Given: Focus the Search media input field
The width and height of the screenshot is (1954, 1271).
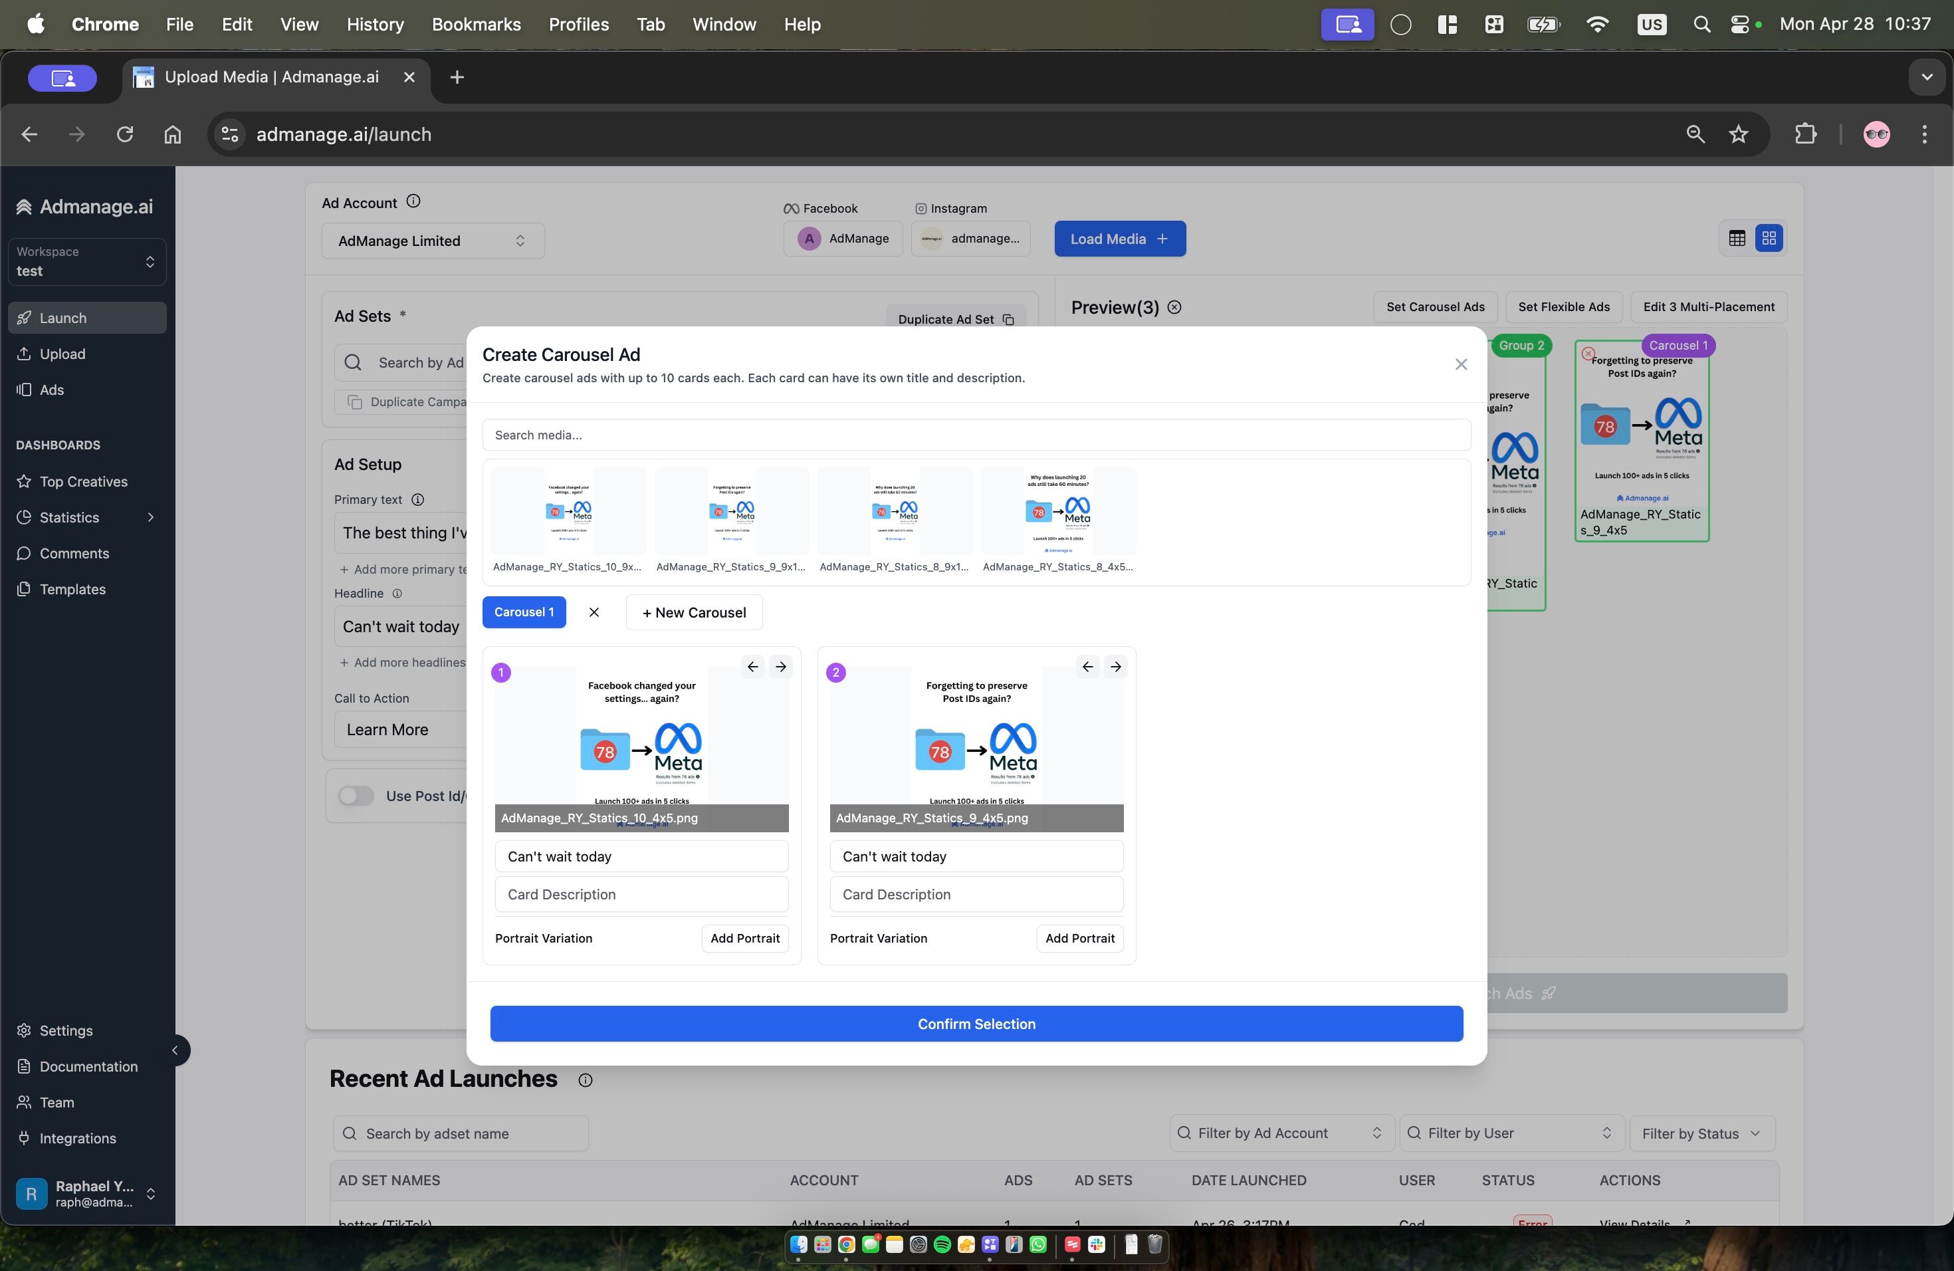Looking at the screenshot, I should tap(976, 435).
